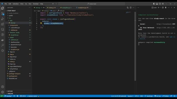Click the Open Changes icon in editor toolbar

pyautogui.click(x=127, y=8)
